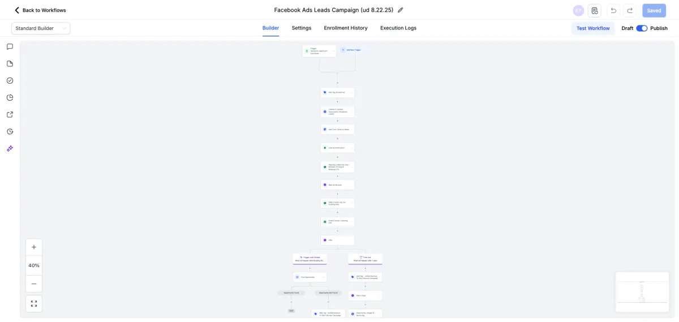Click the Test Workflow button
The image size is (679, 322).
coord(593,28)
